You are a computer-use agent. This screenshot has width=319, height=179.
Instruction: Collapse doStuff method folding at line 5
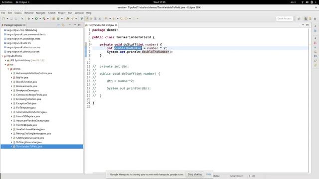(91, 44)
